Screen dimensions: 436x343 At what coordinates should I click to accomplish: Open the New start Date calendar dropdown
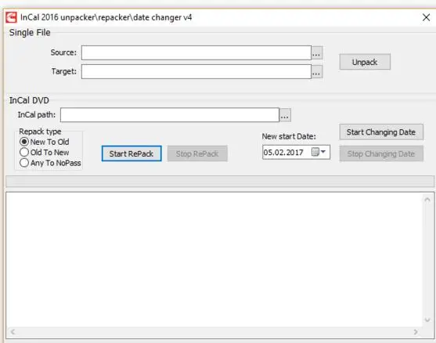coord(319,152)
